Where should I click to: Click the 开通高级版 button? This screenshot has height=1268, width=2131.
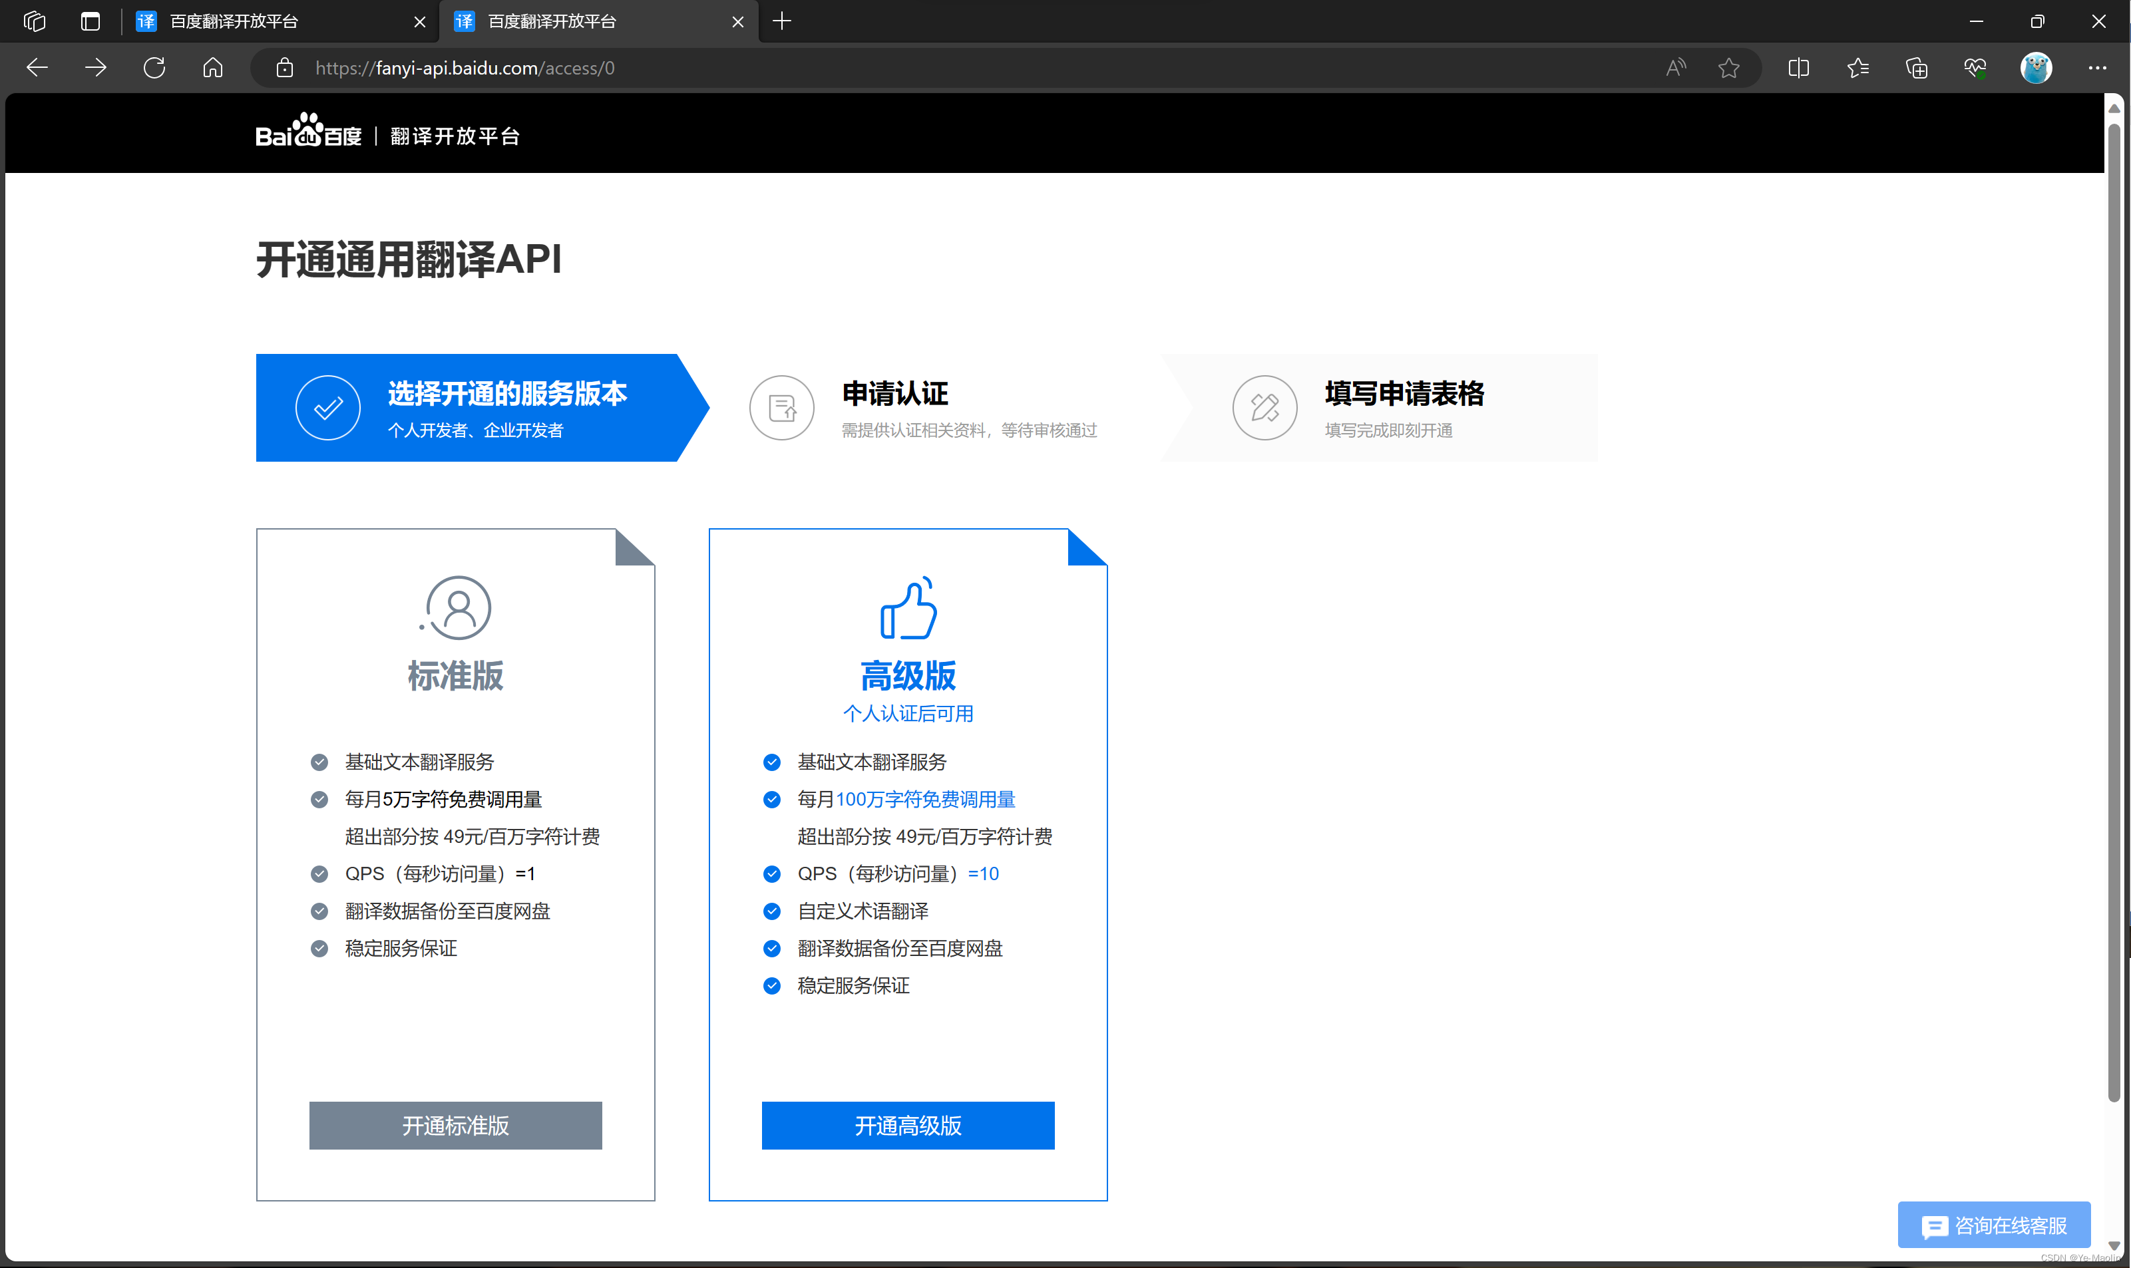[907, 1124]
